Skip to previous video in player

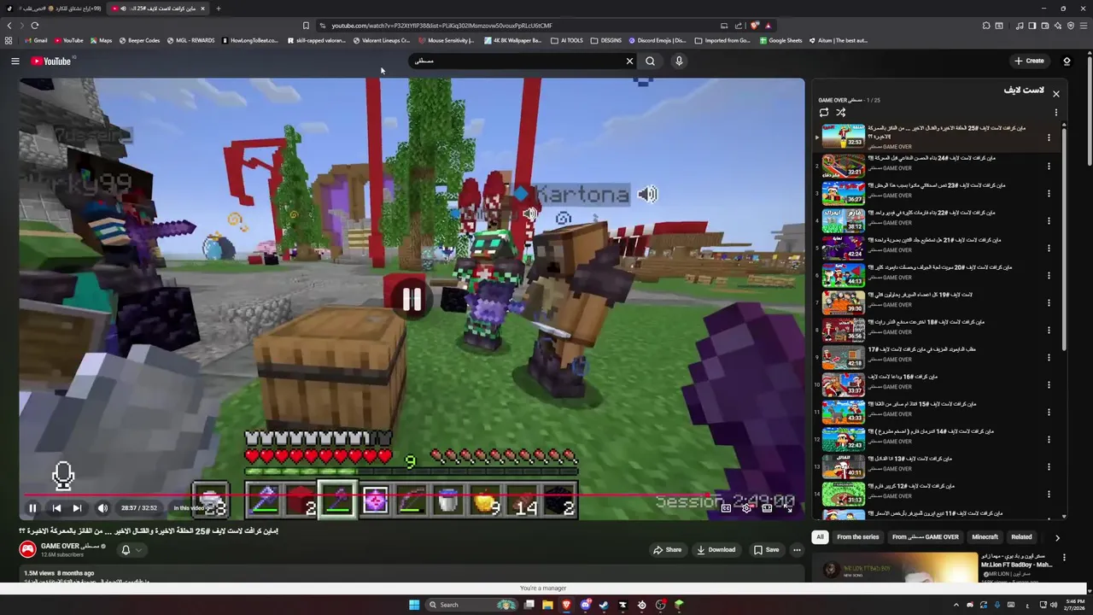click(x=56, y=508)
